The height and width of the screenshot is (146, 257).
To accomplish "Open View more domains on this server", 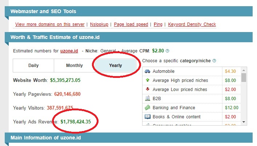I will (50, 24).
